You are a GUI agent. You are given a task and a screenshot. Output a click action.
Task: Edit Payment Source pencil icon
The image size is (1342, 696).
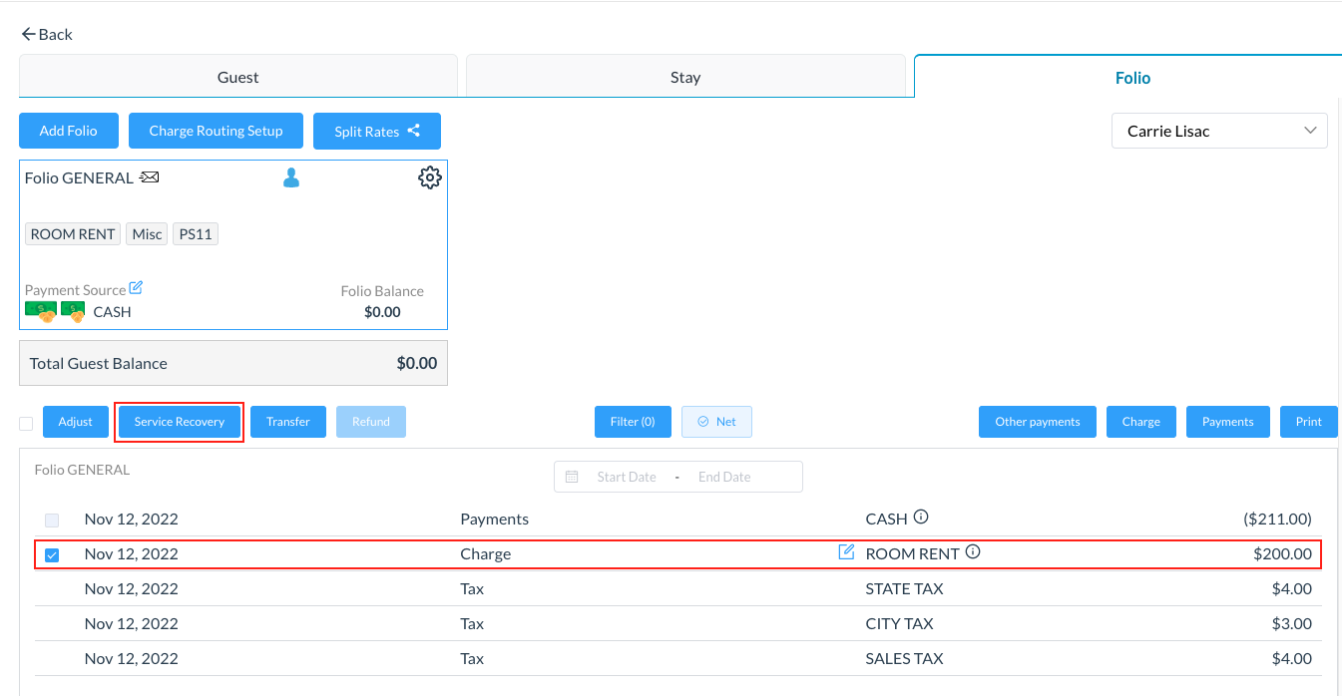point(137,288)
